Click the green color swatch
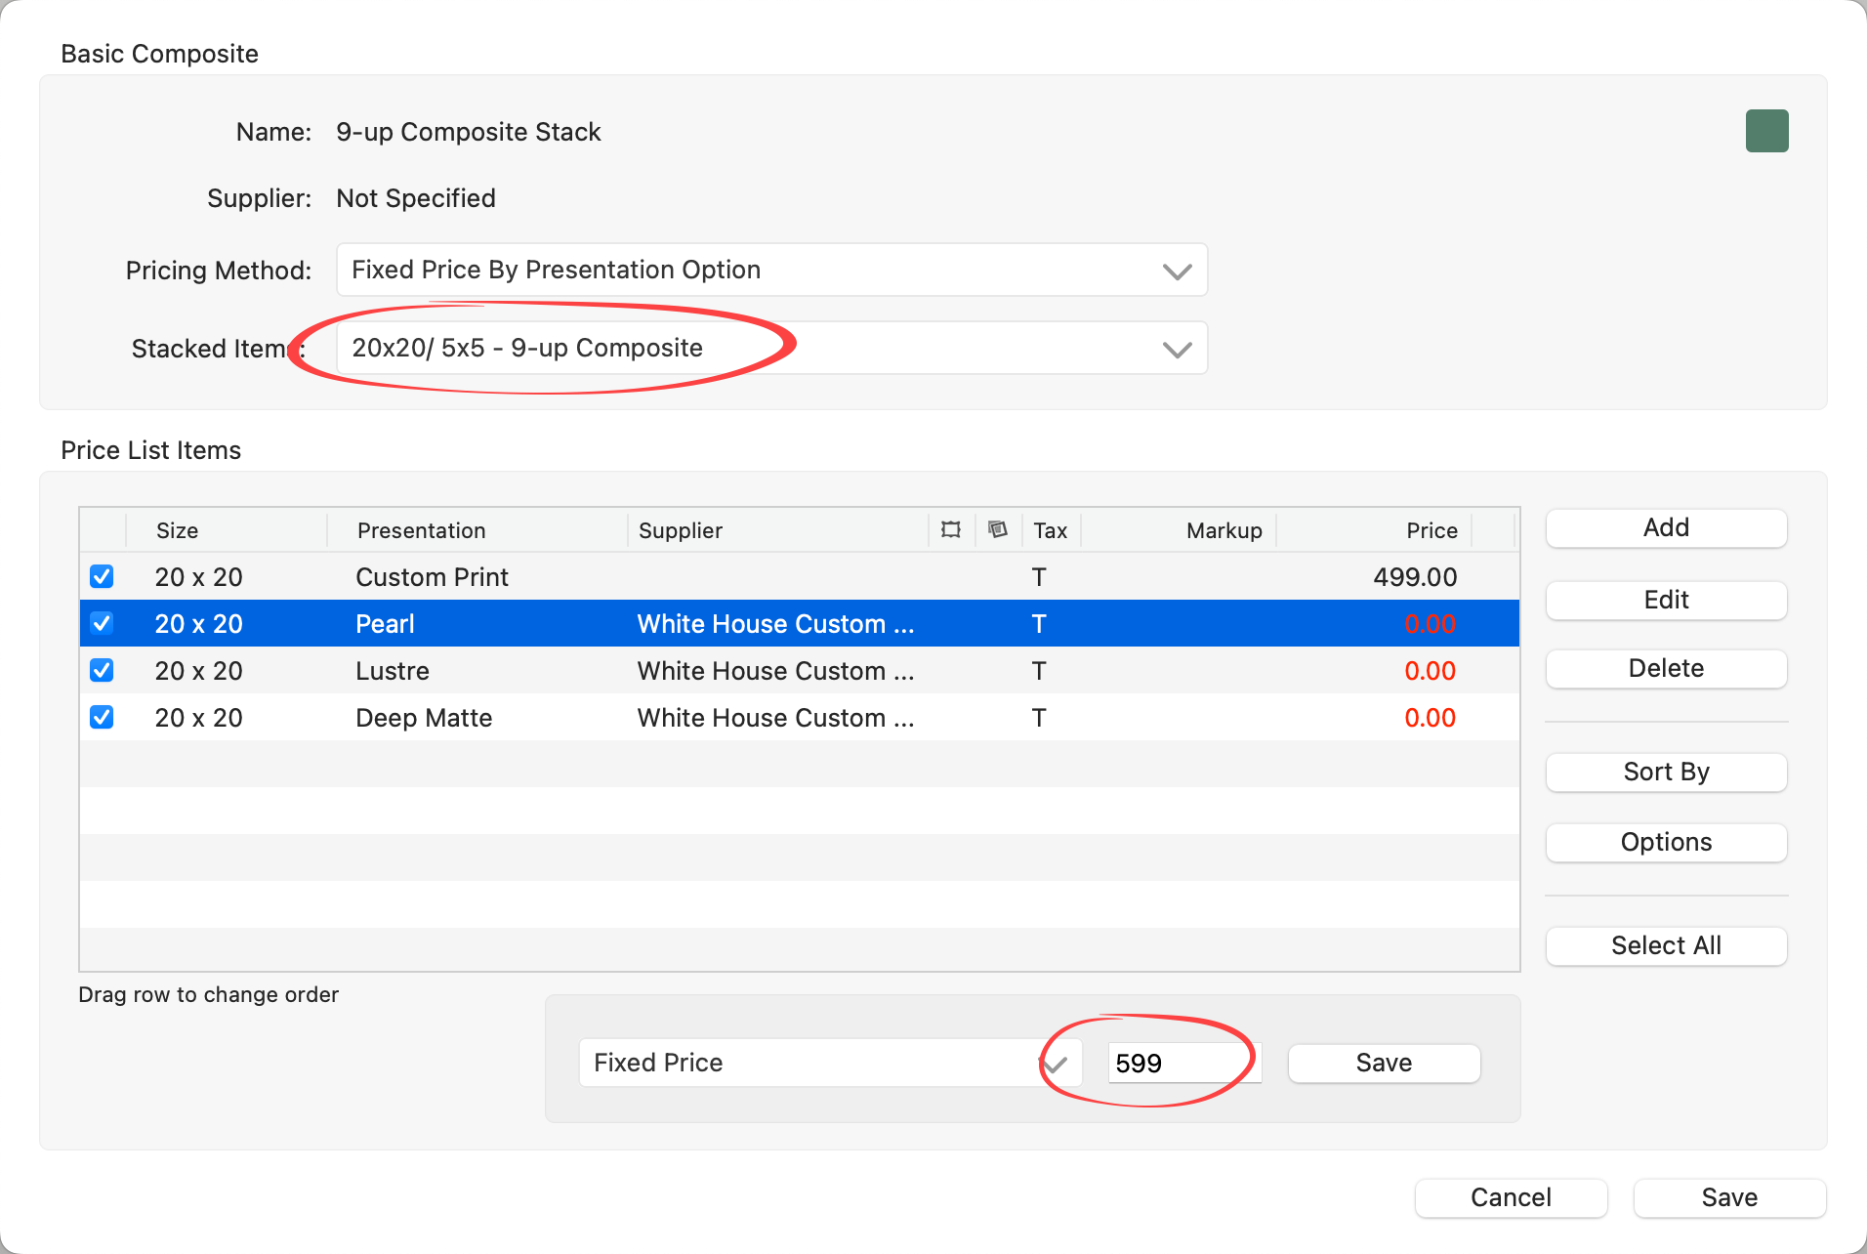This screenshot has height=1254, width=1867. [1766, 131]
